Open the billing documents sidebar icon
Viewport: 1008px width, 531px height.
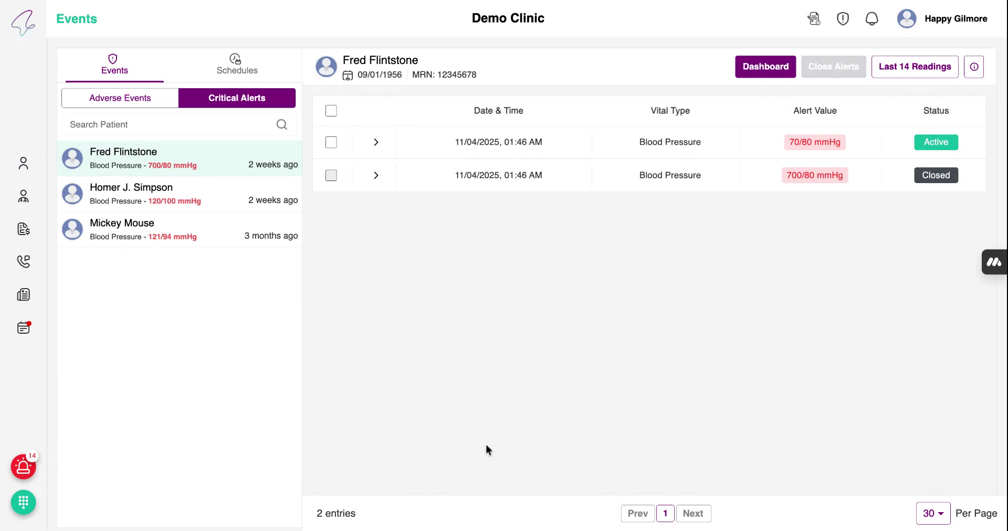tap(23, 229)
